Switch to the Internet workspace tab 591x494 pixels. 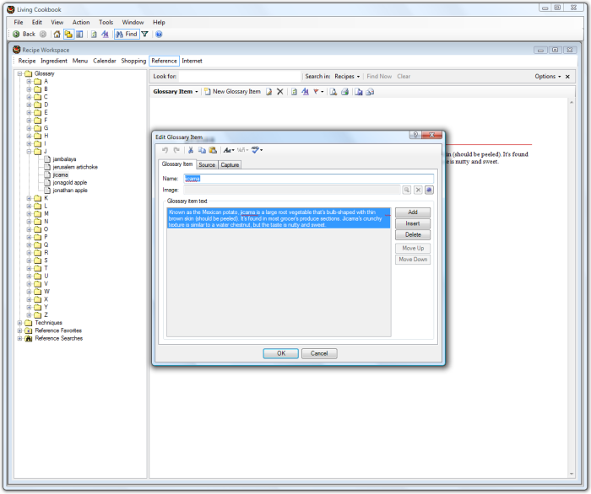(x=192, y=61)
